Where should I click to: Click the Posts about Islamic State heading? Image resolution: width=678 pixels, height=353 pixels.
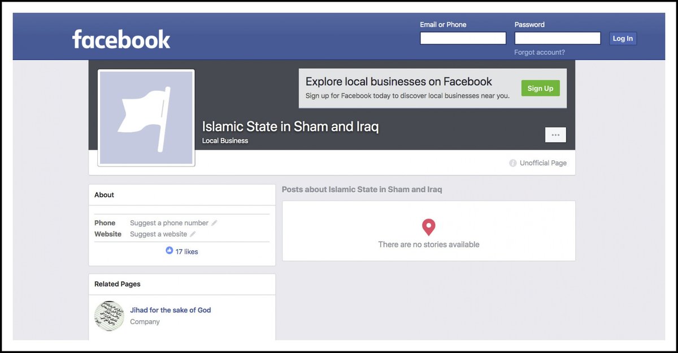click(362, 190)
